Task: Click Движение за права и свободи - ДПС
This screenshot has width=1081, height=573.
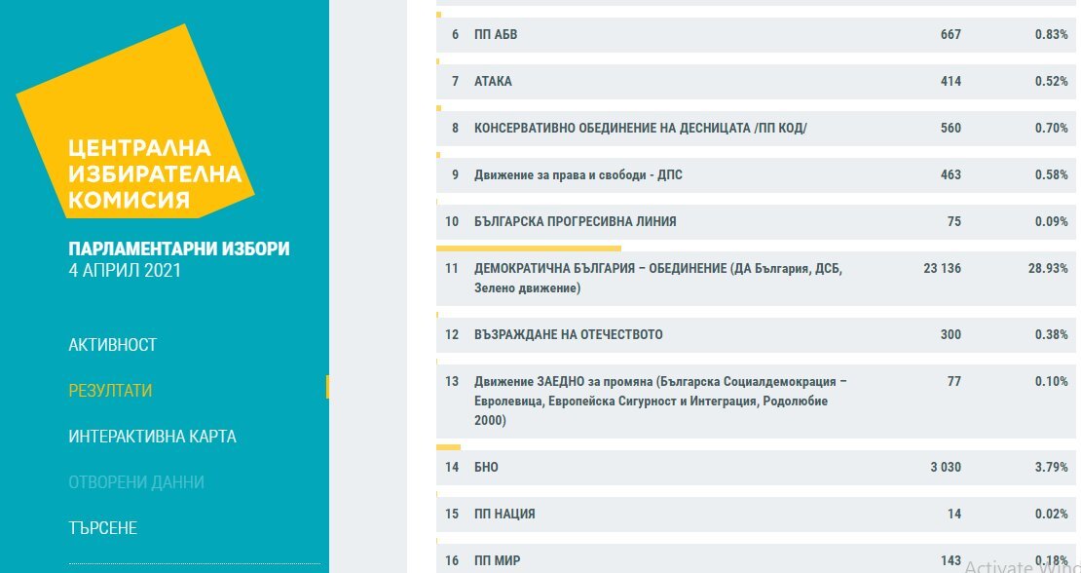Action: coord(578,175)
